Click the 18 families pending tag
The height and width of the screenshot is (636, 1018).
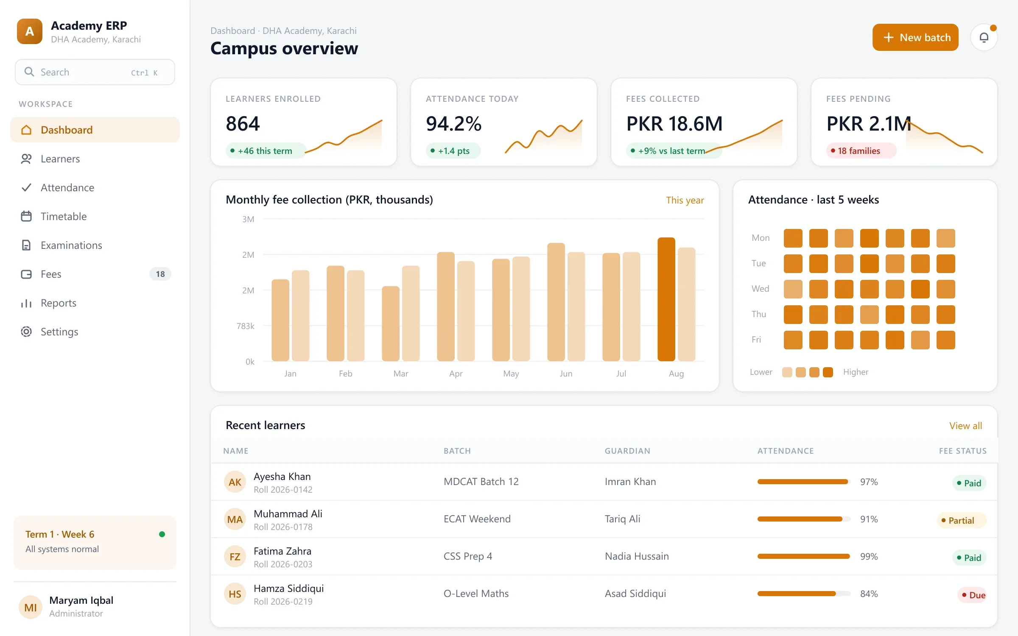pyautogui.click(x=861, y=151)
